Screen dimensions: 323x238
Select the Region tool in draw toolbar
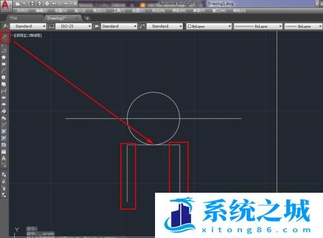click(x=4, y=145)
